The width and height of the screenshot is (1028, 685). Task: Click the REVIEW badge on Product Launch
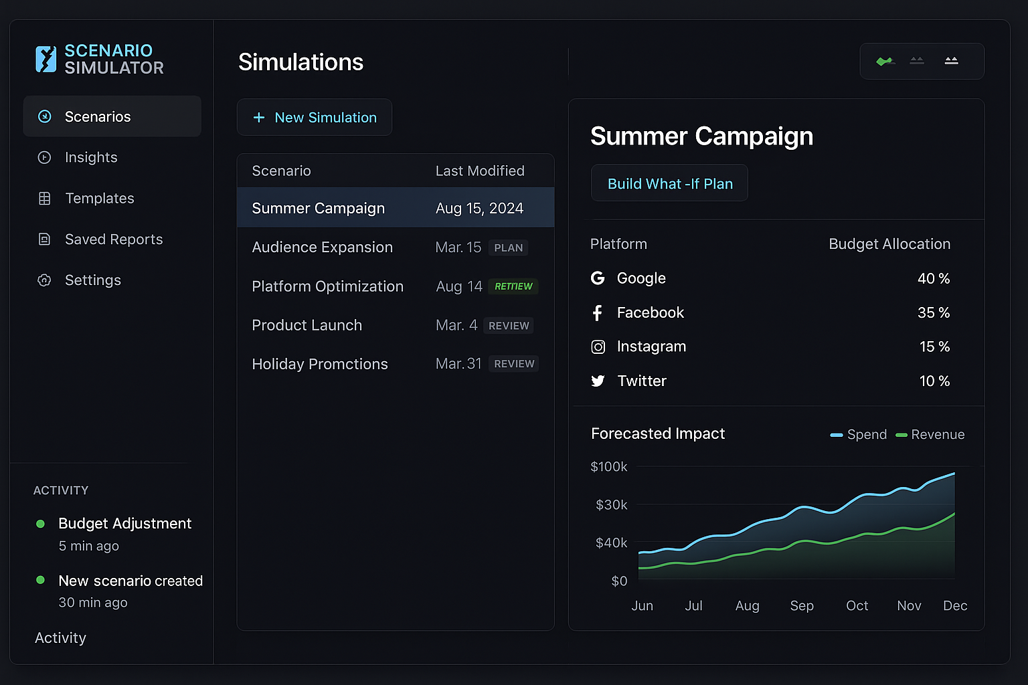508,326
